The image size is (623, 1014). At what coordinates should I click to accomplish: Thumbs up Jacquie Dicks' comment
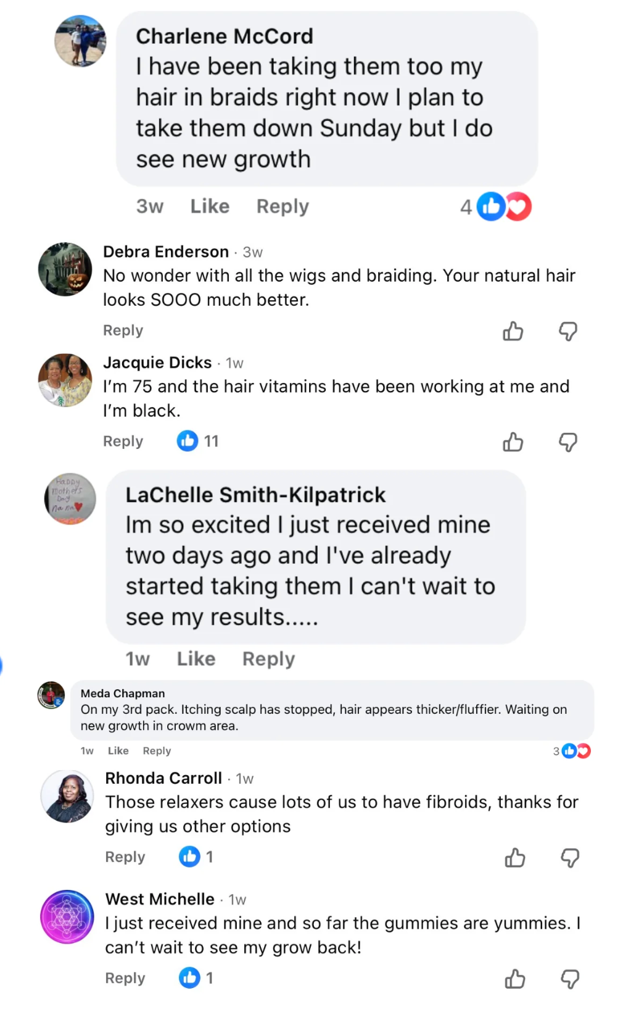(x=513, y=442)
